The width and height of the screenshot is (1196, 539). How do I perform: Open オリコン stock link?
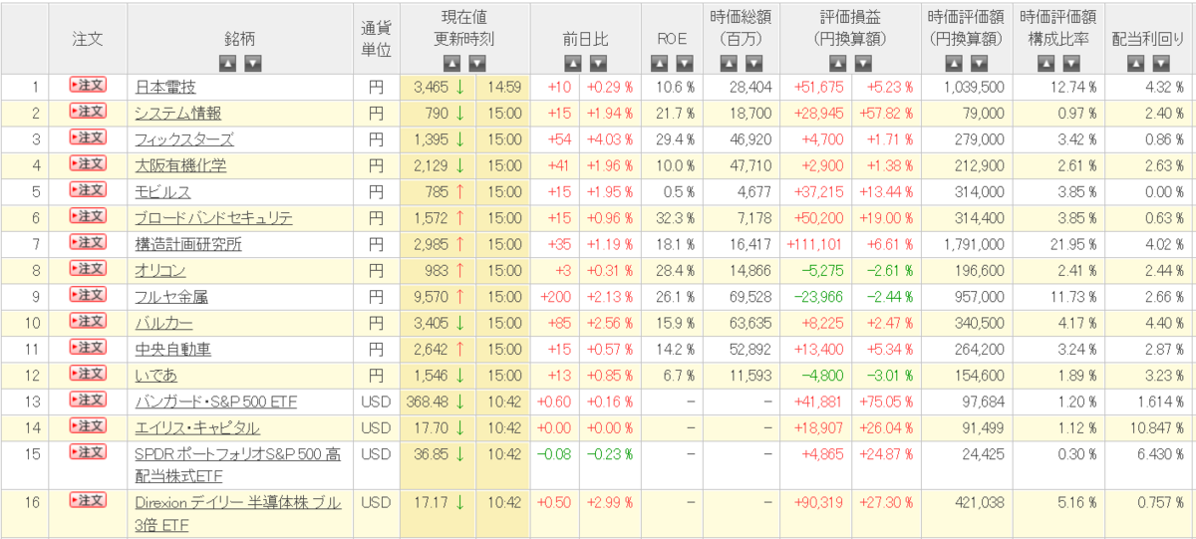(160, 270)
